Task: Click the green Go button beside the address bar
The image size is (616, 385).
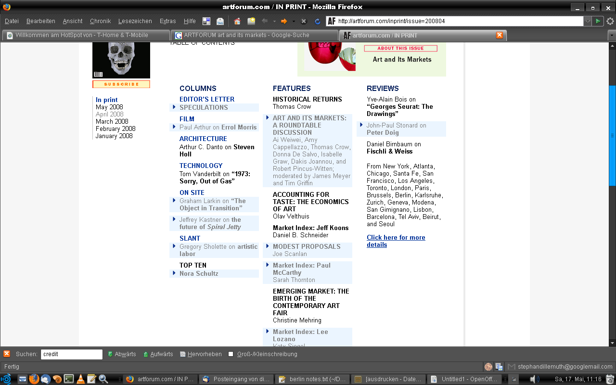Action: point(598,21)
